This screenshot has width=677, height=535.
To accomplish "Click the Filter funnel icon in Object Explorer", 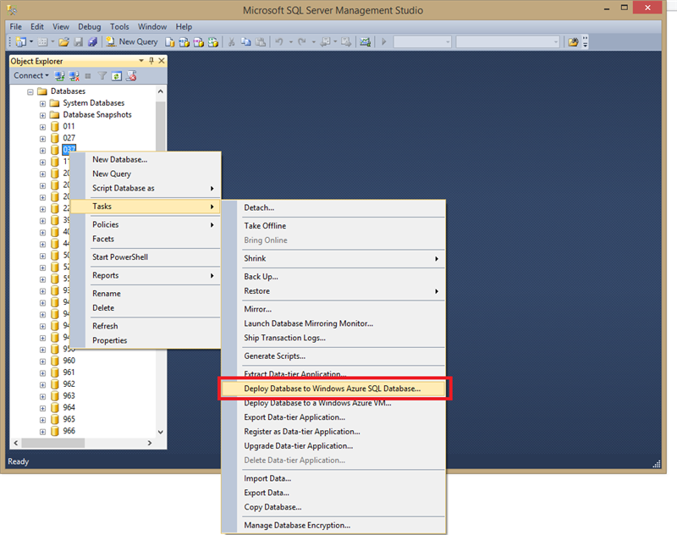I will (102, 76).
